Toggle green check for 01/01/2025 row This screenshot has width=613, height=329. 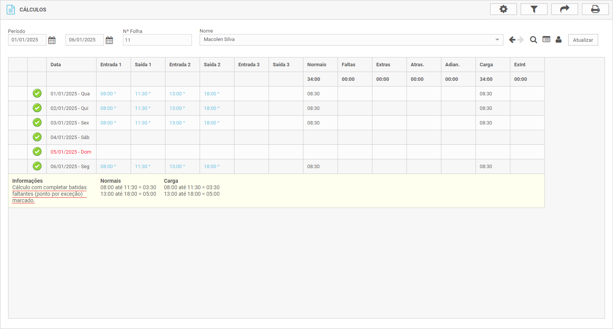[x=37, y=93]
